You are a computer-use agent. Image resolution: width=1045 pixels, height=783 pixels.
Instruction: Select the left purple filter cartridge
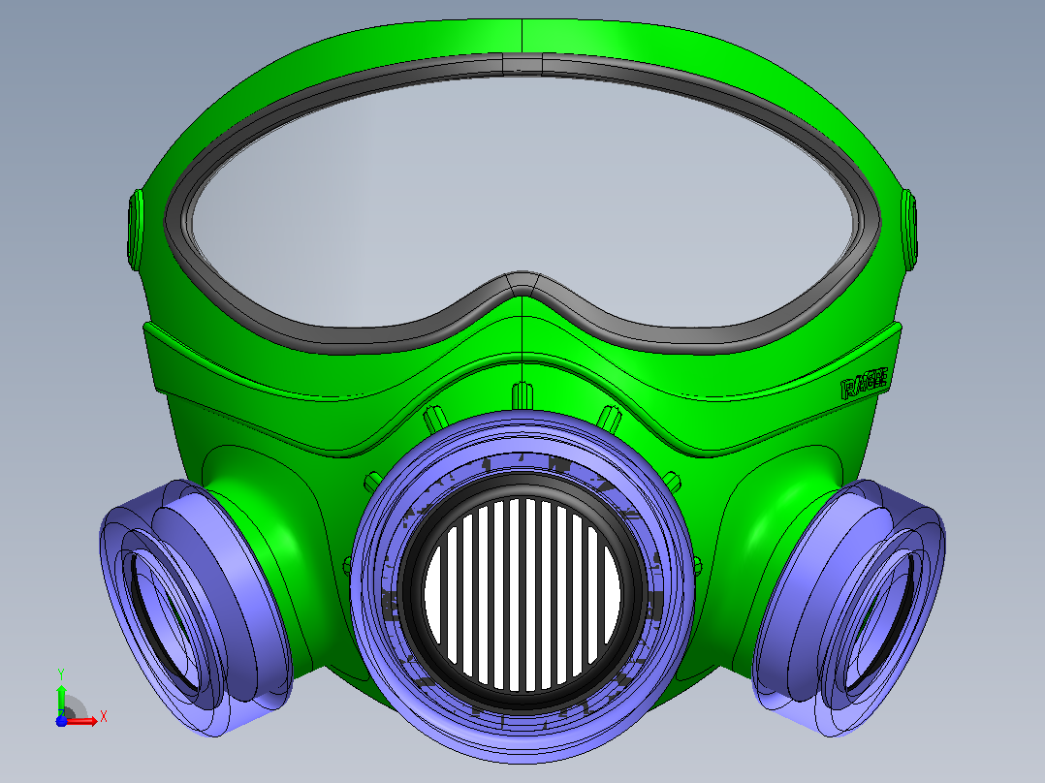195,607
